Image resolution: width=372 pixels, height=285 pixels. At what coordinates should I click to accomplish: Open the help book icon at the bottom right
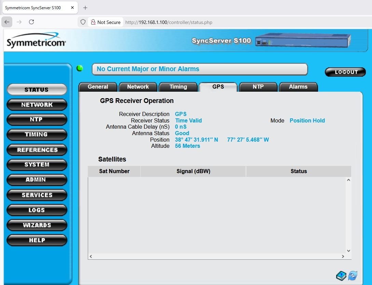point(341,276)
